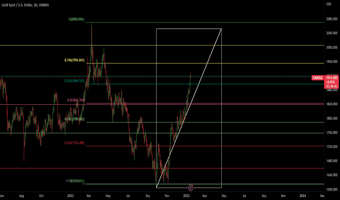Screen dimensions: 340x200
Task: Open the USD currency label on the price axis
Action: click(329, 4)
